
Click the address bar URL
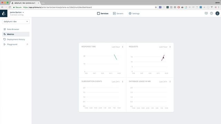(57, 7)
